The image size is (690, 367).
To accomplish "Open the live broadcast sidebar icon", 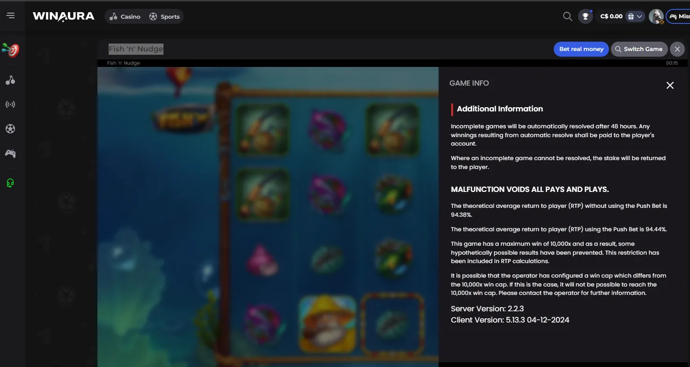I will pyautogui.click(x=10, y=104).
